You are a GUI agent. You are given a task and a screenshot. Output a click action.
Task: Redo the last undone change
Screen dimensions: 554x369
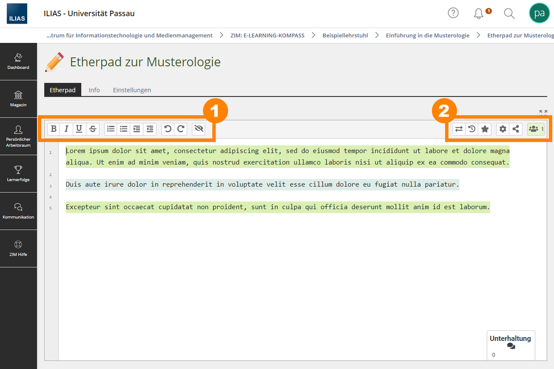pyautogui.click(x=181, y=129)
